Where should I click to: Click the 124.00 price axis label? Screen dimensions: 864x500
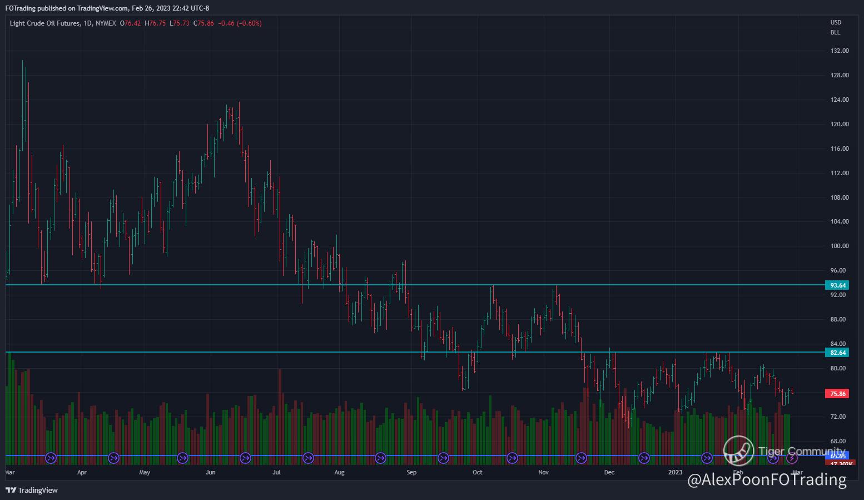tap(840, 100)
